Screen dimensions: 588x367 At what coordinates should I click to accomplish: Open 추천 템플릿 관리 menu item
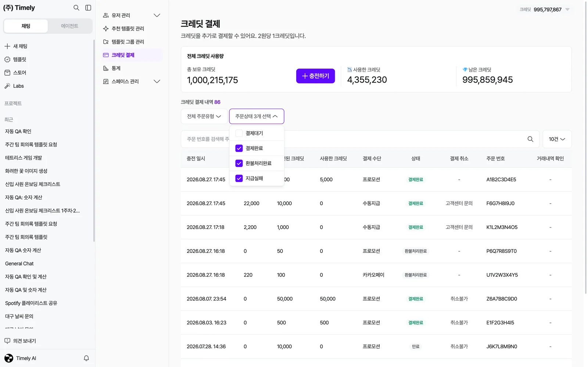click(132, 29)
